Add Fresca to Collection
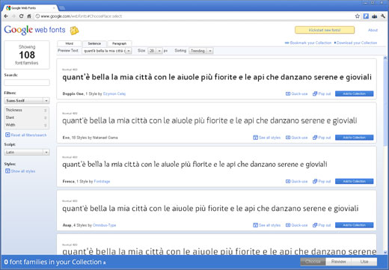The height and width of the screenshot is (270, 389). tap(354, 181)
